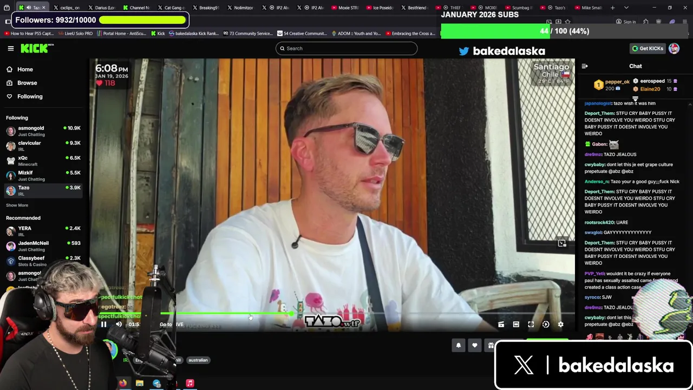Open Tazo channel in Following list
Screen dimensions: 693x390
tap(43, 191)
